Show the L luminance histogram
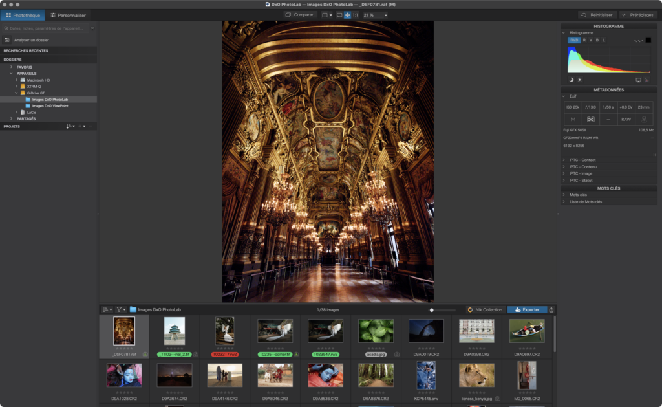This screenshot has width=662, height=407. pos(604,40)
